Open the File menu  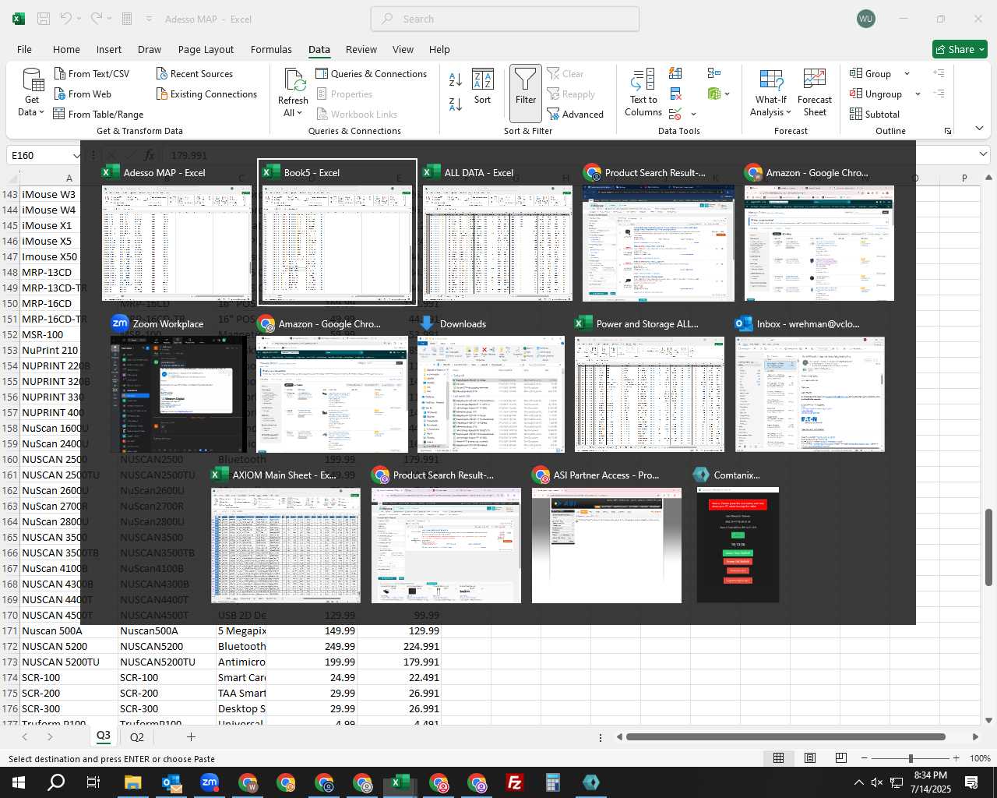pos(24,49)
